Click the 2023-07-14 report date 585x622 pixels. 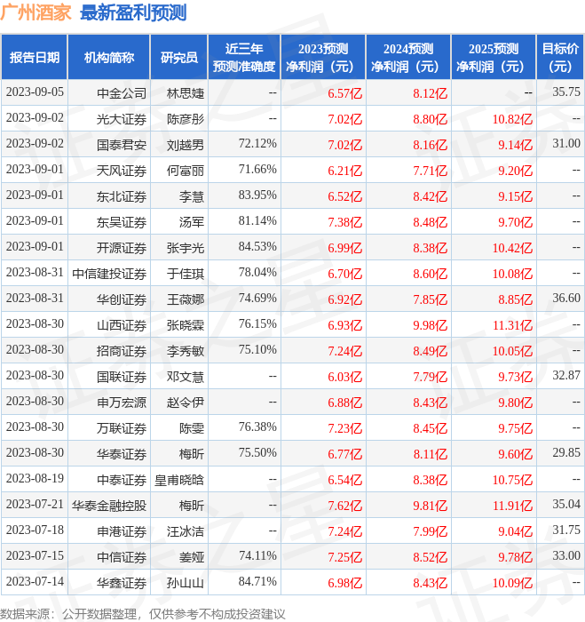coord(35,582)
